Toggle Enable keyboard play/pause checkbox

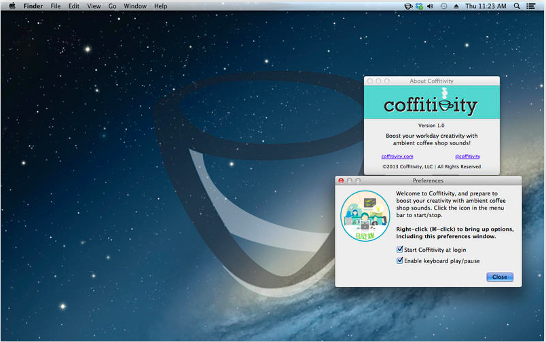coord(400,261)
